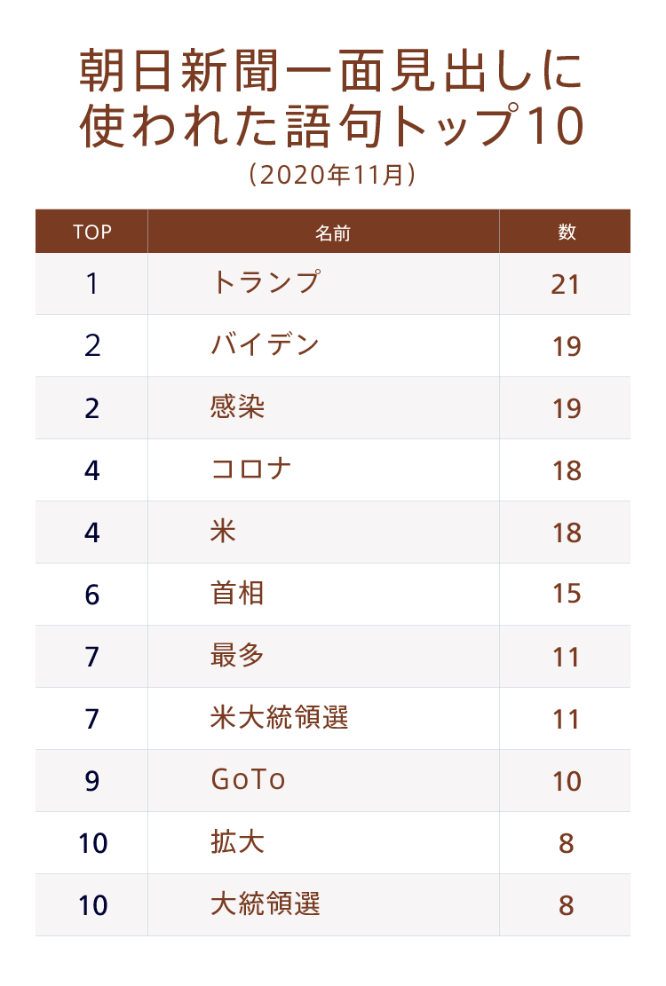
Task: Click the word バイデン in the table
Action: pos(266,345)
